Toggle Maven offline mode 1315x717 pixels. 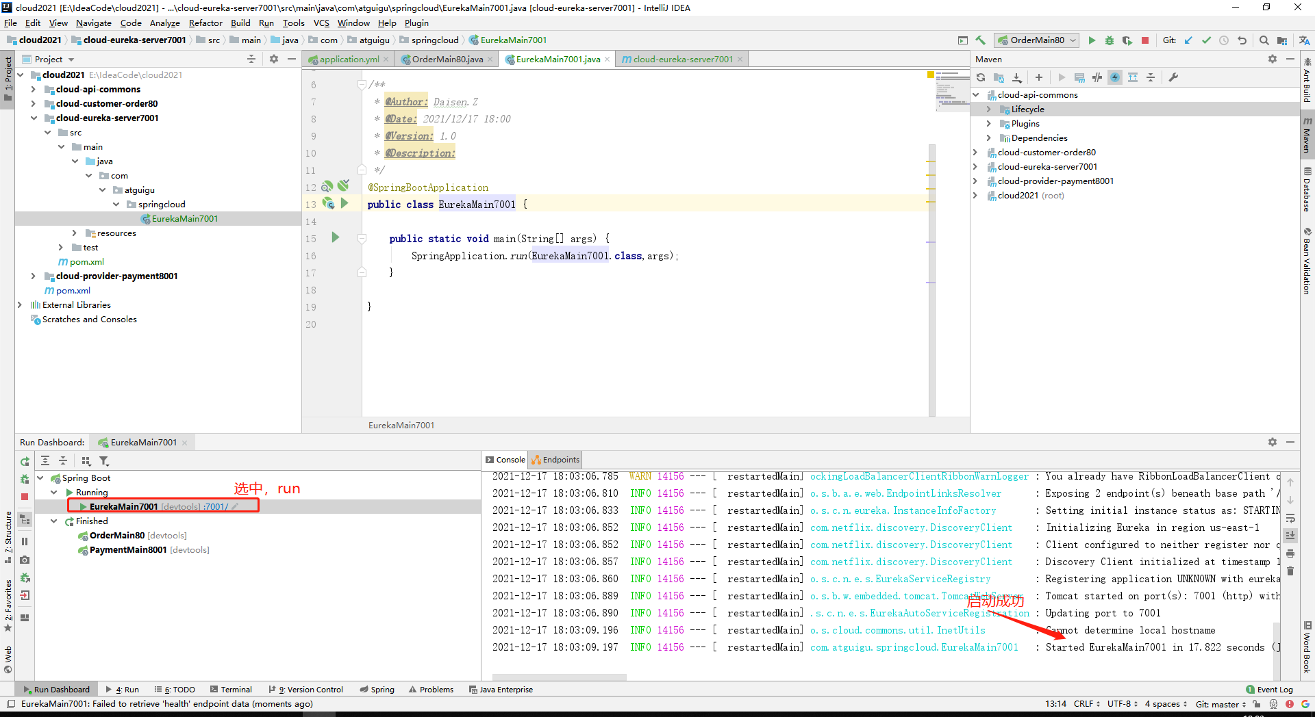1097,77
